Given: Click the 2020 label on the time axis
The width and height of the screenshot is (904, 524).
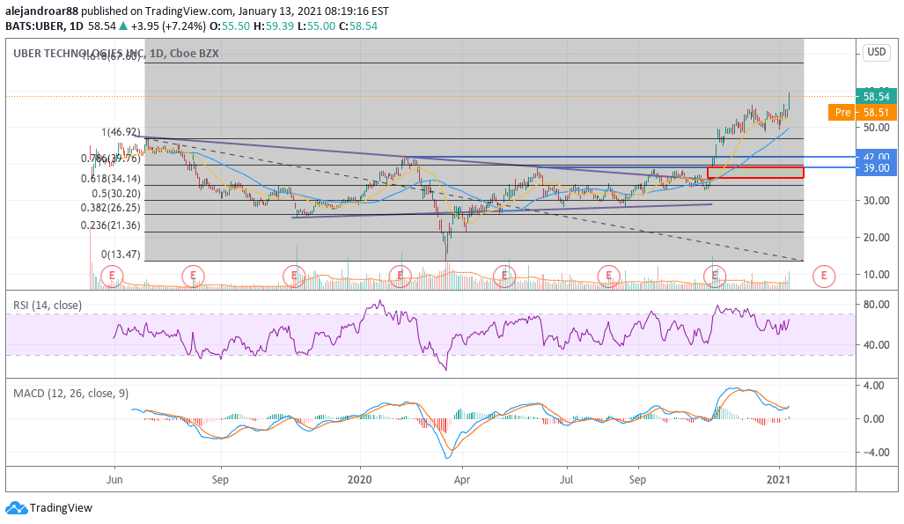Looking at the screenshot, I should coord(360,480).
